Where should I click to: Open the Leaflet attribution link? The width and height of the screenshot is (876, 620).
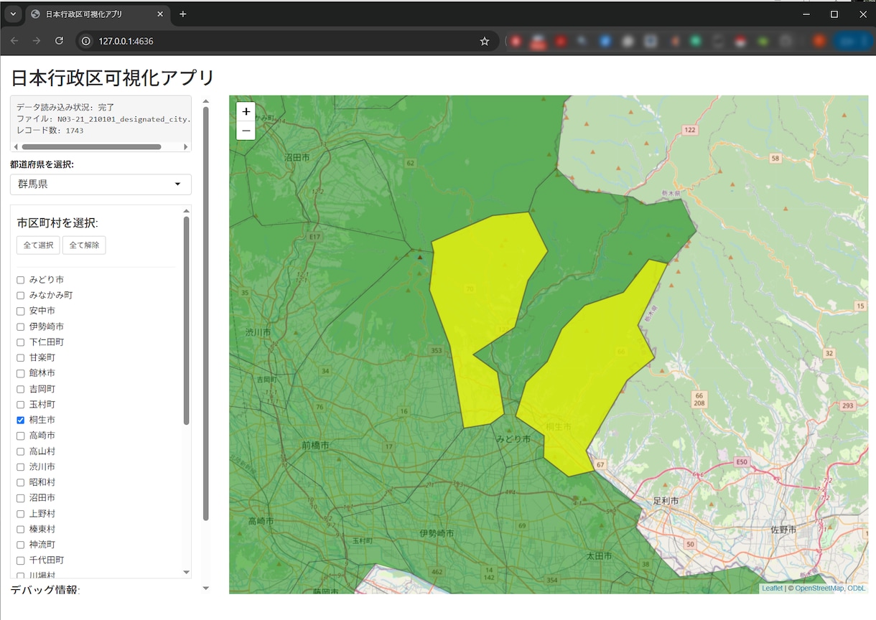(772, 588)
